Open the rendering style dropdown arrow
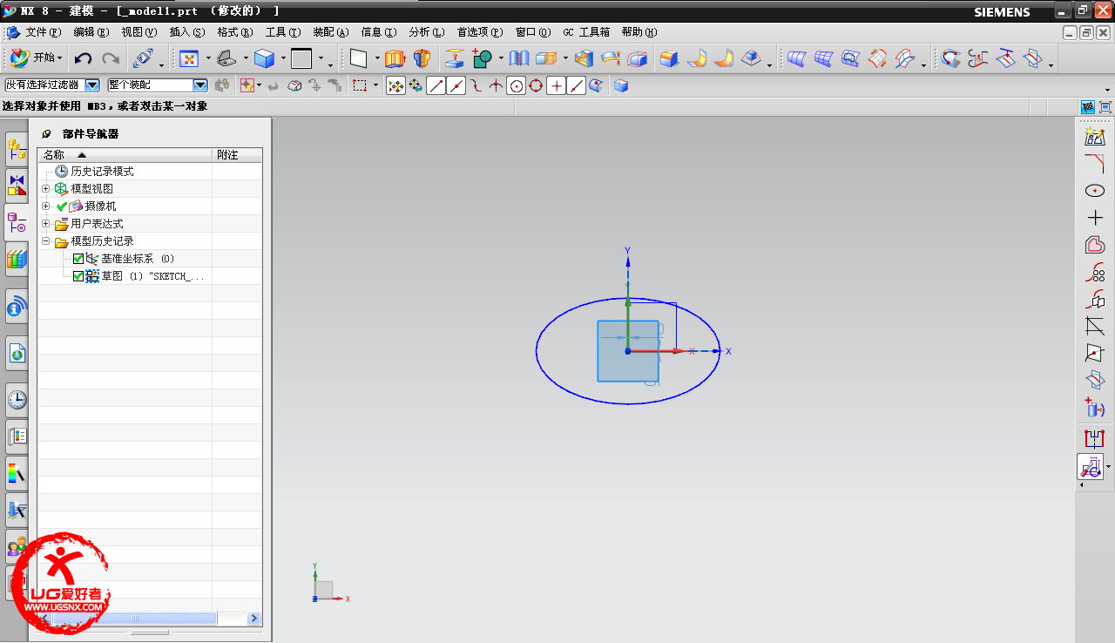 (283, 59)
